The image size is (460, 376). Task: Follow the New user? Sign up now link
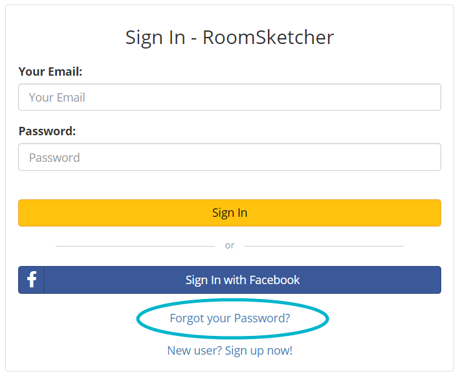click(230, 351)
